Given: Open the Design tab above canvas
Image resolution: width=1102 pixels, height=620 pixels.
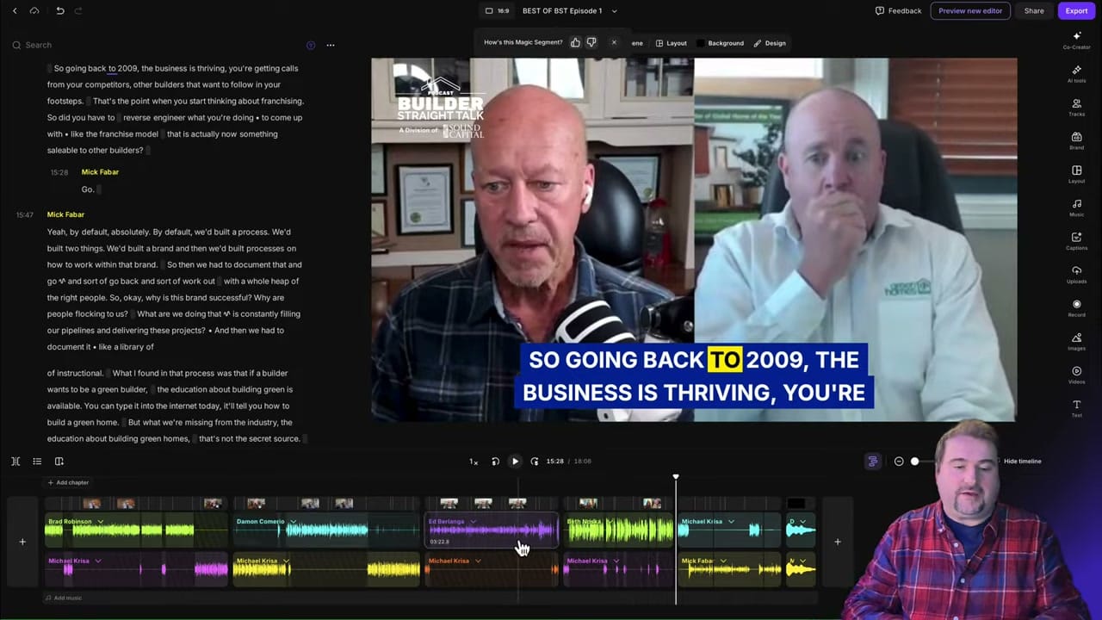Looking at the screenshot, I should click(770, 43).
